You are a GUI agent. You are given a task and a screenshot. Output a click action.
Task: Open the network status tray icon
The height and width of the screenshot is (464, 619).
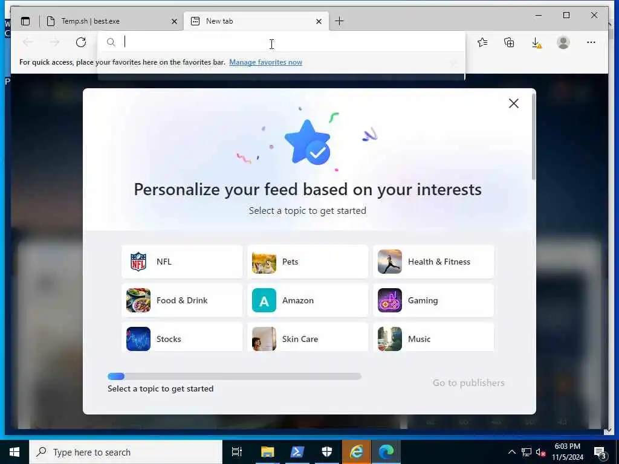click(527, 452)
